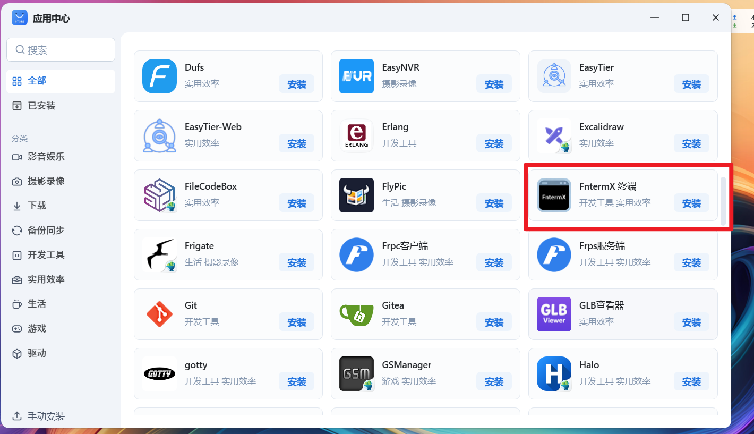Image resolution: width=754 pixels, height=434 pixels.
Task: Open the Frigate app name
Action: [199, 246]
